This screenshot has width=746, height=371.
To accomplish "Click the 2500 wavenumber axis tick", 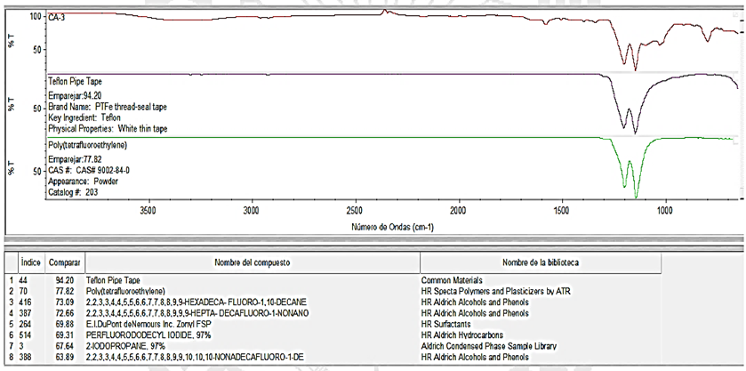I will (355, 211).
